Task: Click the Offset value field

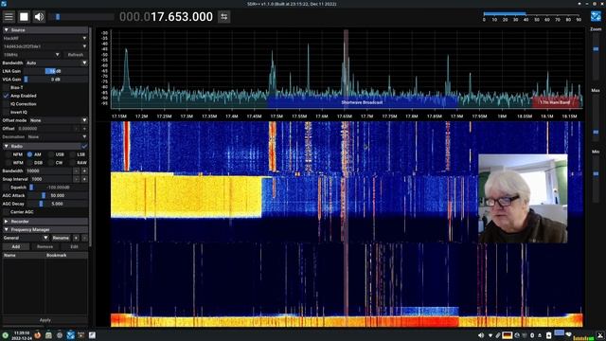Action: [x=45, y=129]
